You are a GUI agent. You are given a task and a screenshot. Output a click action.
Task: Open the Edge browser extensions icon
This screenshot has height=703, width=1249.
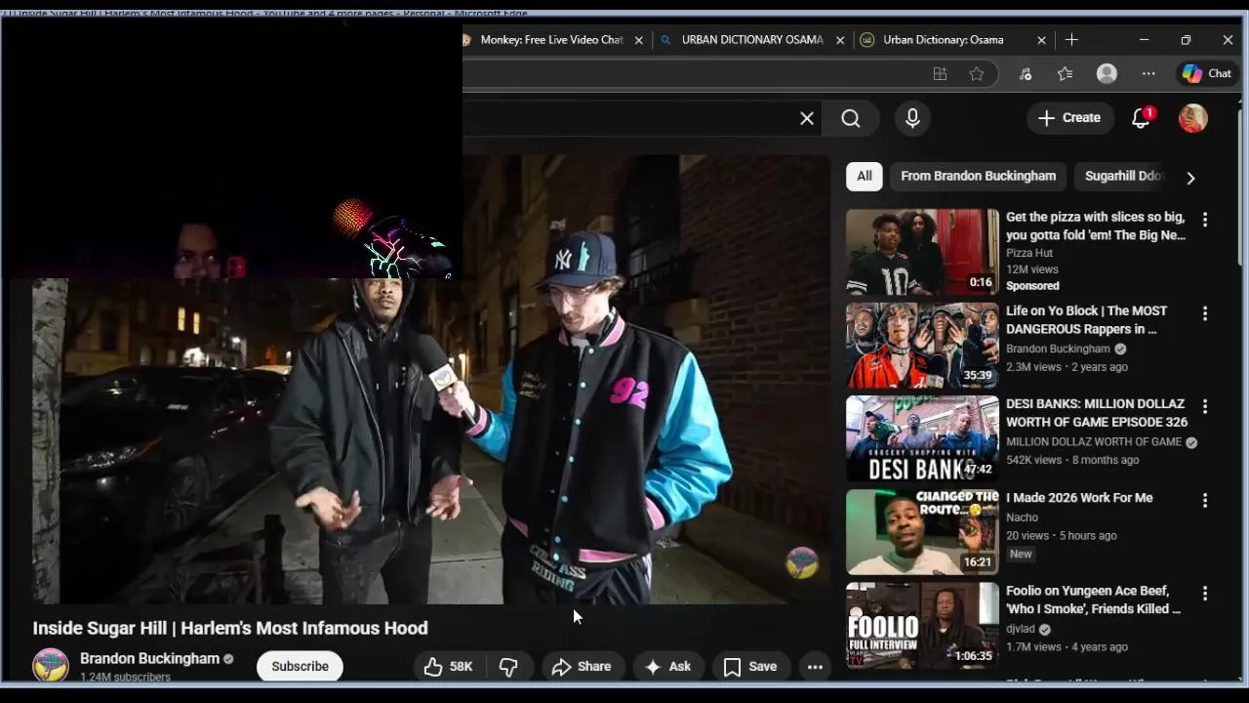pyautogui.click(x=1025, y=73)
